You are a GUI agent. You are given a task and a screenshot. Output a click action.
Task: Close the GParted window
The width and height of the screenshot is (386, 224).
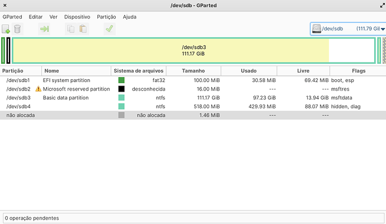point(4,5)
